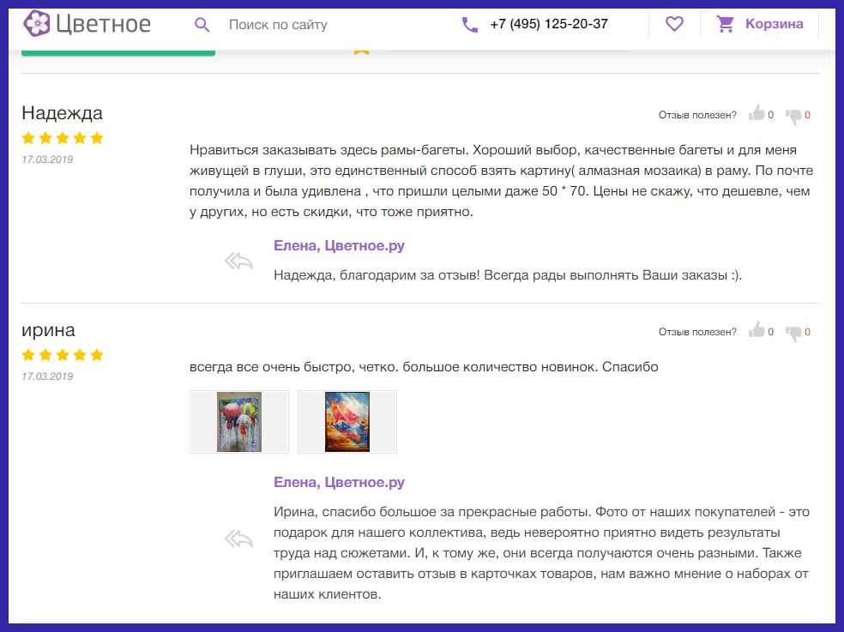844x632 pixels.
Task: Call the +7 (495) 125-20-37 number link
Action: [x=549, y=24]
